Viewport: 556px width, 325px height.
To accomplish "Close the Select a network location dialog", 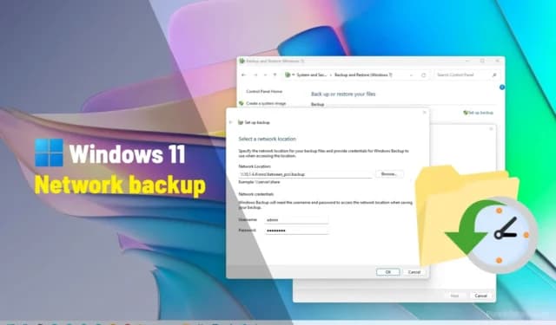I will [425, 113].
